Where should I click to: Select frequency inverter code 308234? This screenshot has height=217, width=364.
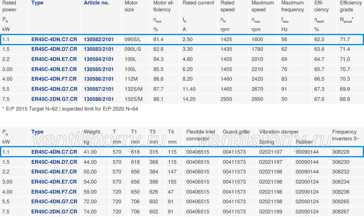(x=341, y=182)
